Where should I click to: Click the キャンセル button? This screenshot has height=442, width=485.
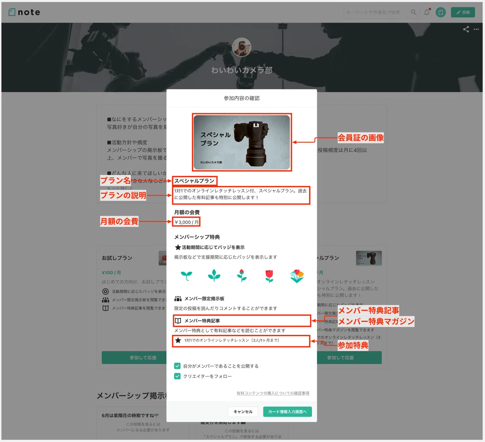pos(243,412)
